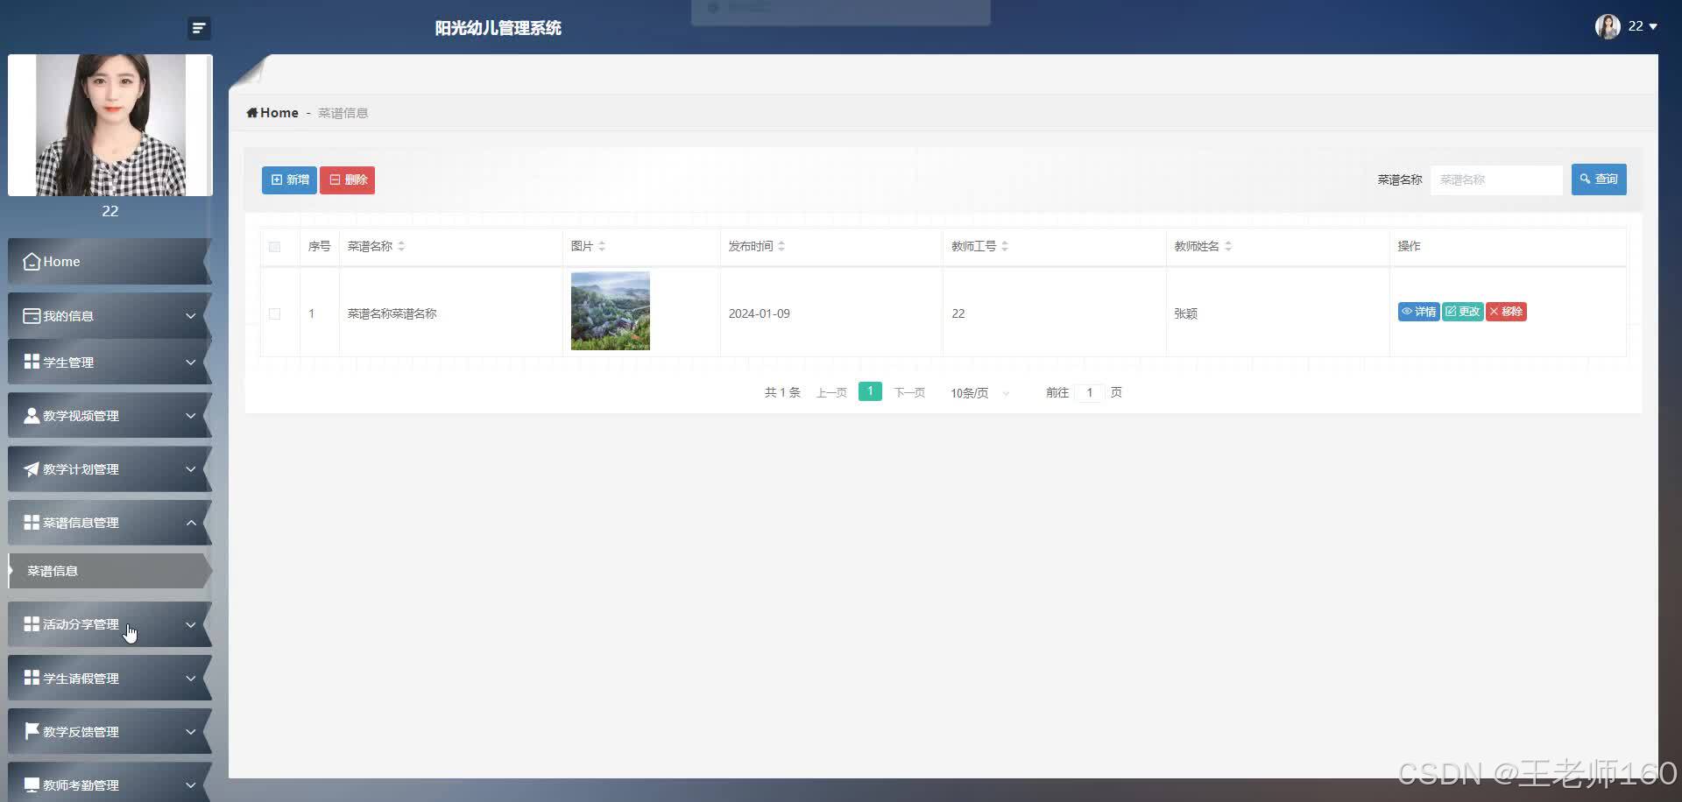This screenshot has height=802, width=1682.
Task: Expand 教学视频管理 menu chevron
Action: coord(191,416)
